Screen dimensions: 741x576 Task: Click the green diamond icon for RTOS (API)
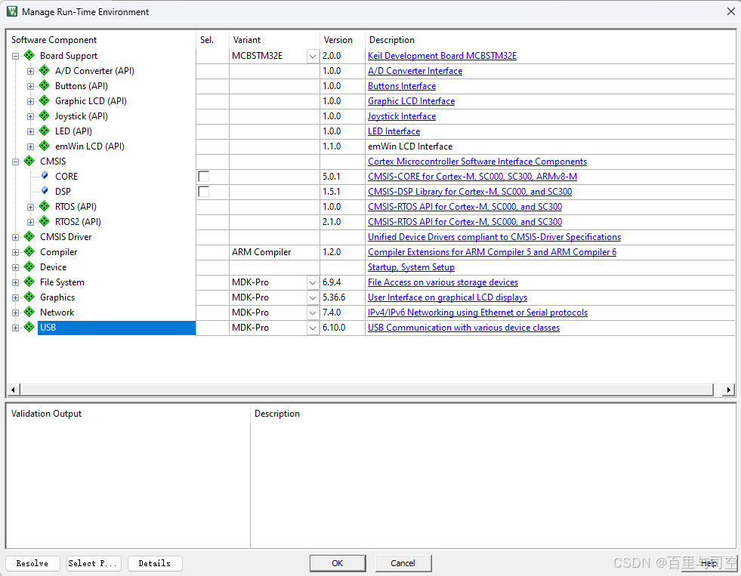[x=45, y=206]
